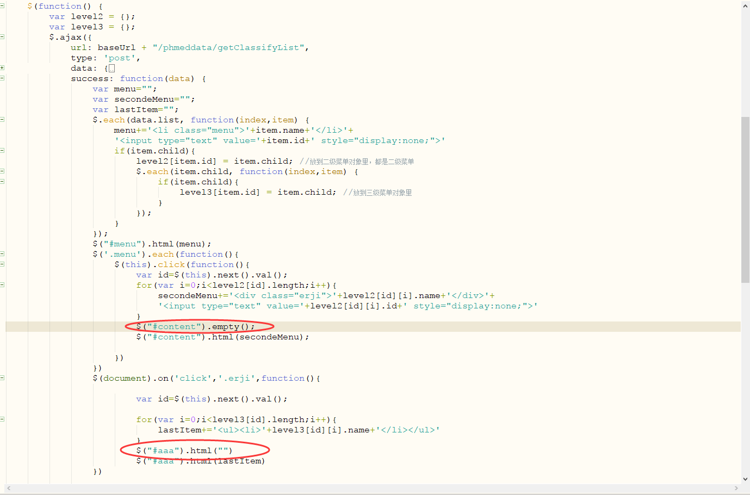Click the first 'var id=$(this).next().val();' line
The width and height of the screenshot is (750, 495).
[212, 275]
